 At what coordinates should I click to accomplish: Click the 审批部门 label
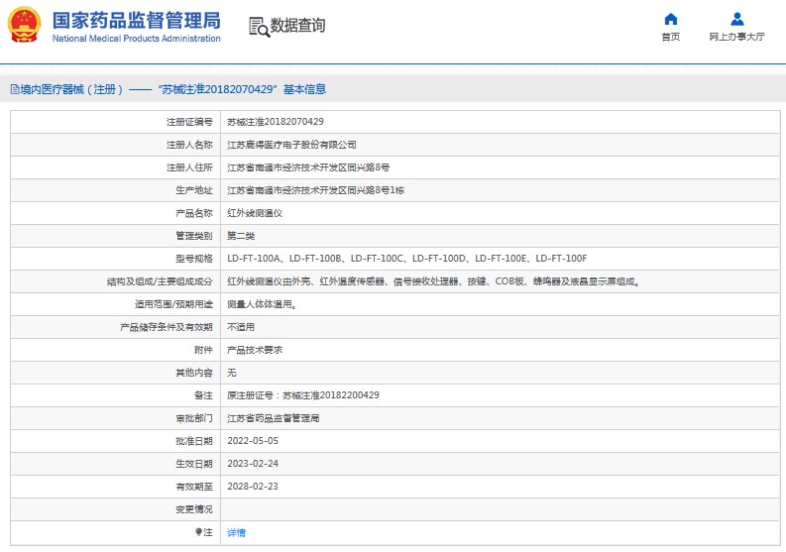194,418
